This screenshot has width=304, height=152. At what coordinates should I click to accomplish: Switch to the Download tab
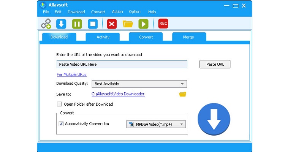59,37
